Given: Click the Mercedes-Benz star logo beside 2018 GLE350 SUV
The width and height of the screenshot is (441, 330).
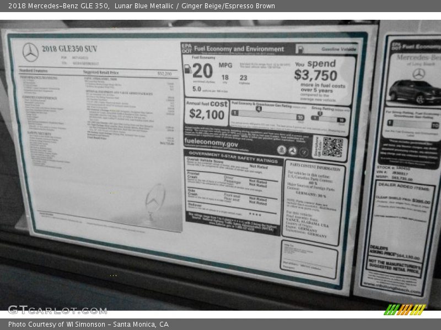Looking at the screenshot, I should click(x=30, y=52).
